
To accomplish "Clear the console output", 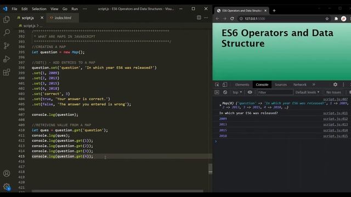I will 225,92.
